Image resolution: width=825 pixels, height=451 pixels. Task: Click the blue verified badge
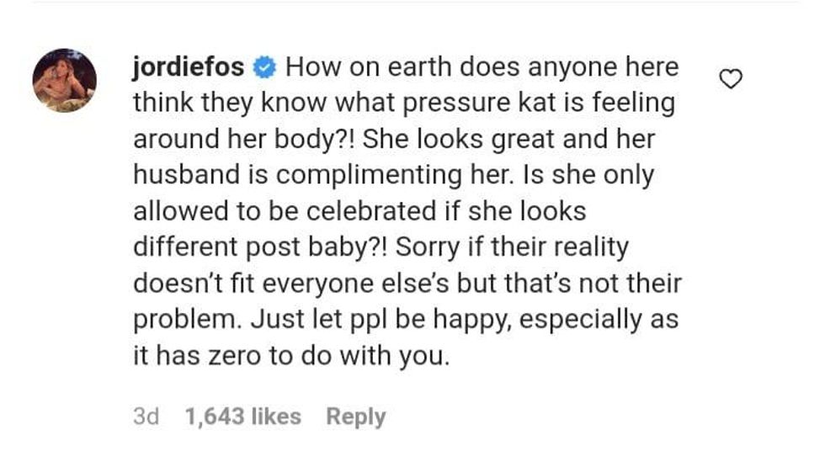(263, 66)
